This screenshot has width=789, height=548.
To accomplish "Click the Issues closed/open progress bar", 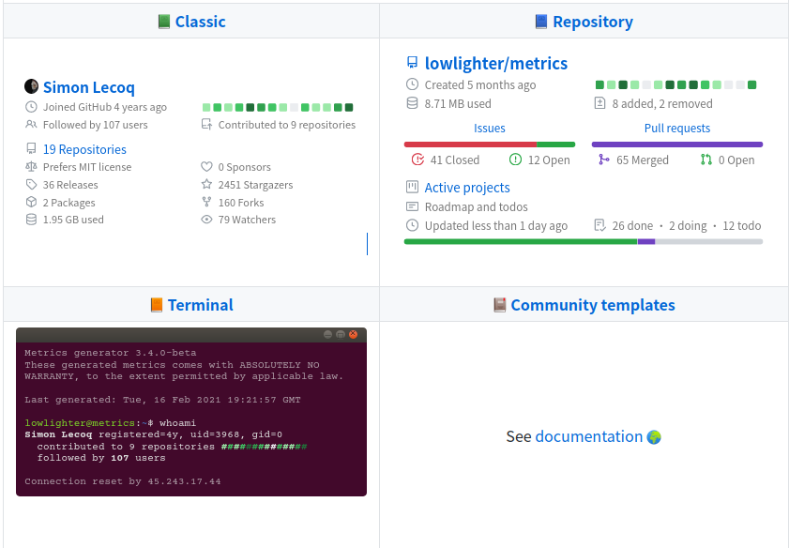I will (489, 145).
